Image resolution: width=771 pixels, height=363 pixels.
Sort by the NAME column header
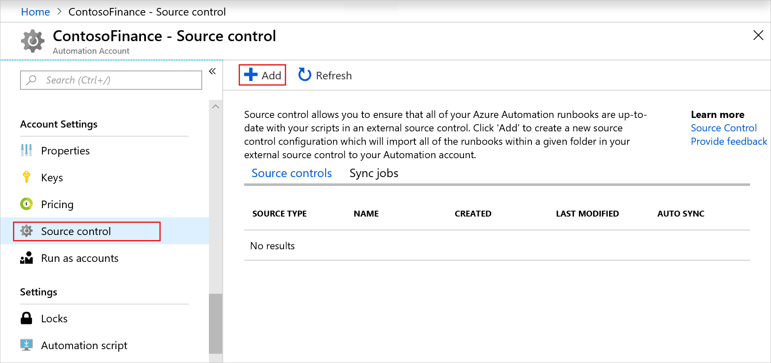pyautogui.click(x=366, y=214)
